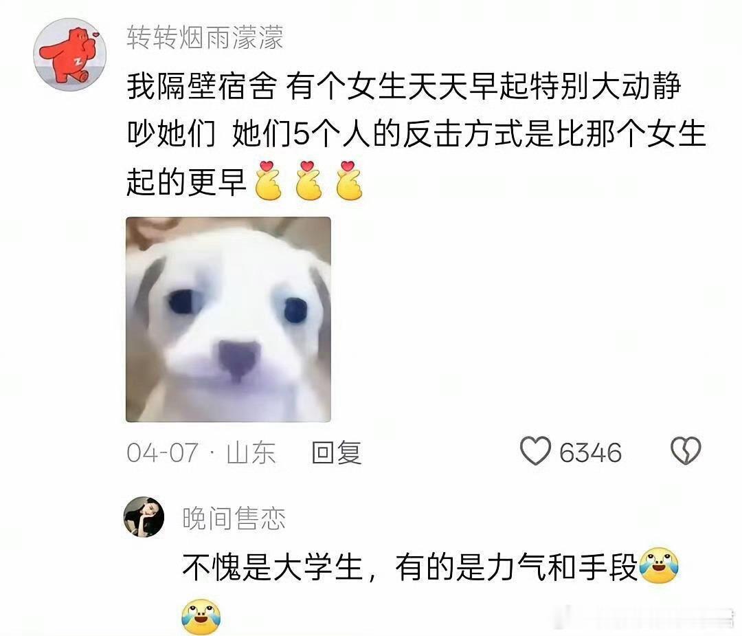The height and width of the screenshot is (636, 742).
Task: Reply using the 回复 button
Action: tap(337, 452)
